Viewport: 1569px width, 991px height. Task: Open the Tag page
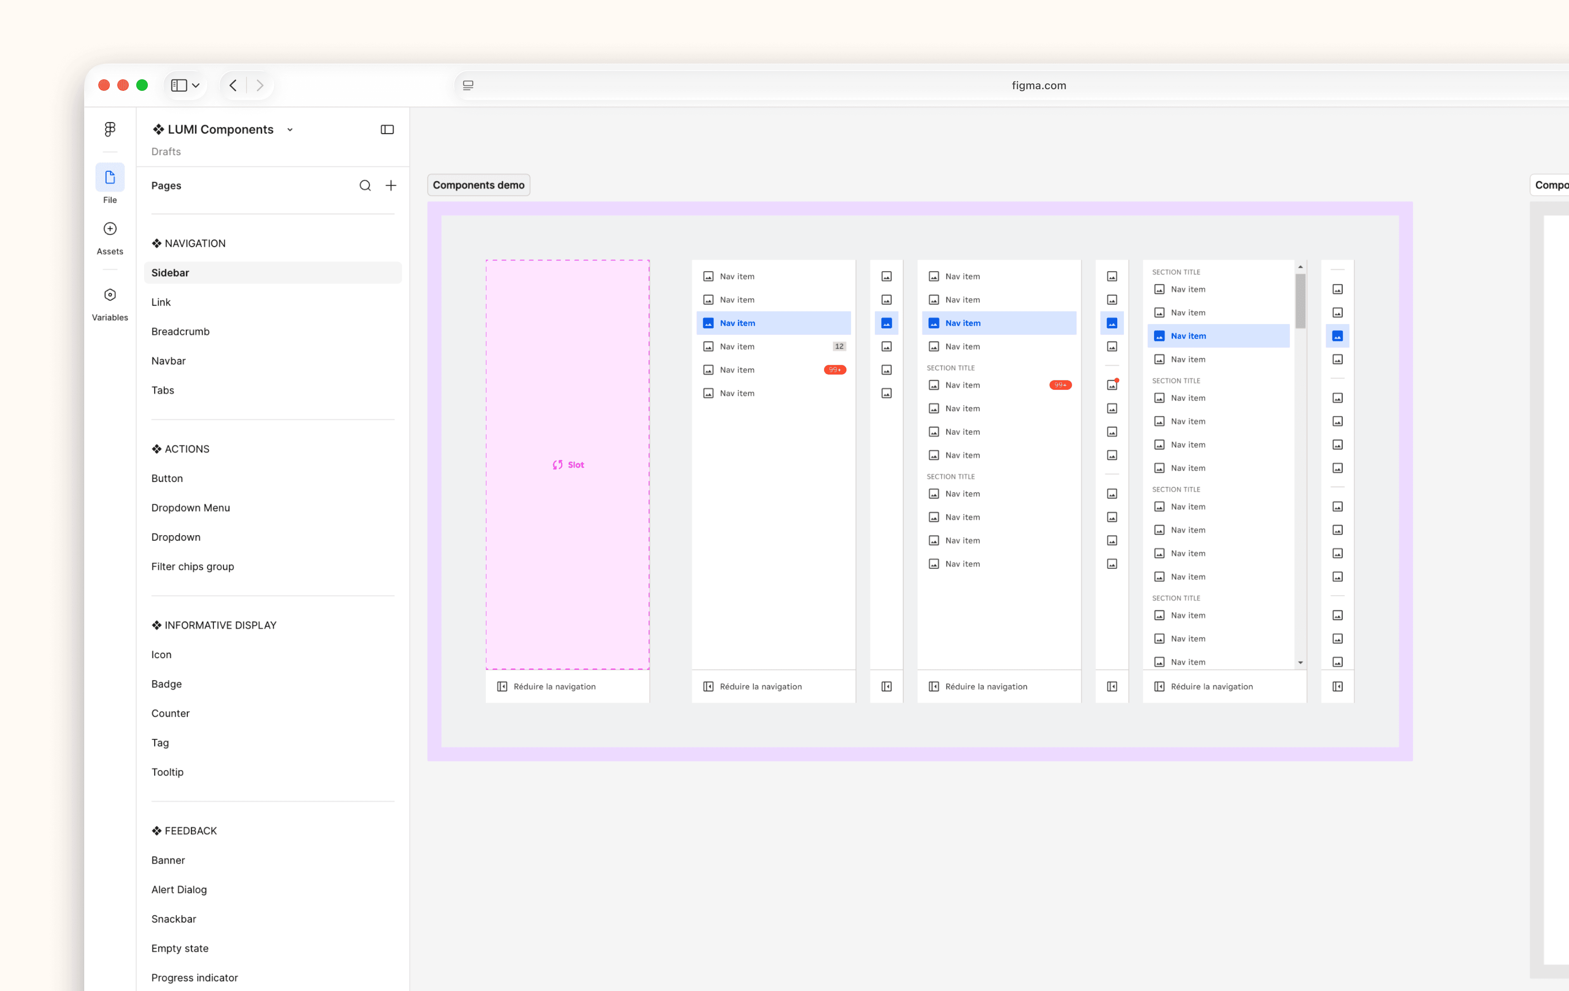point(160,743)
